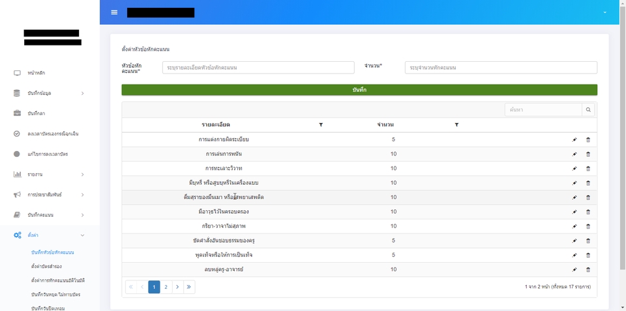Viewport: 626px width, 311px height.
Task: Delete the มีบุหรี่ หรือสูบบุหรี่ในเครื่องแบบ row
Action: point(588,183)
